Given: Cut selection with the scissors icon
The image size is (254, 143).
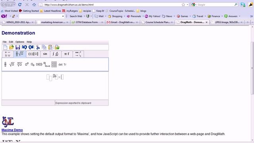Looking at the screenshot, I should [x=38, y=47].
